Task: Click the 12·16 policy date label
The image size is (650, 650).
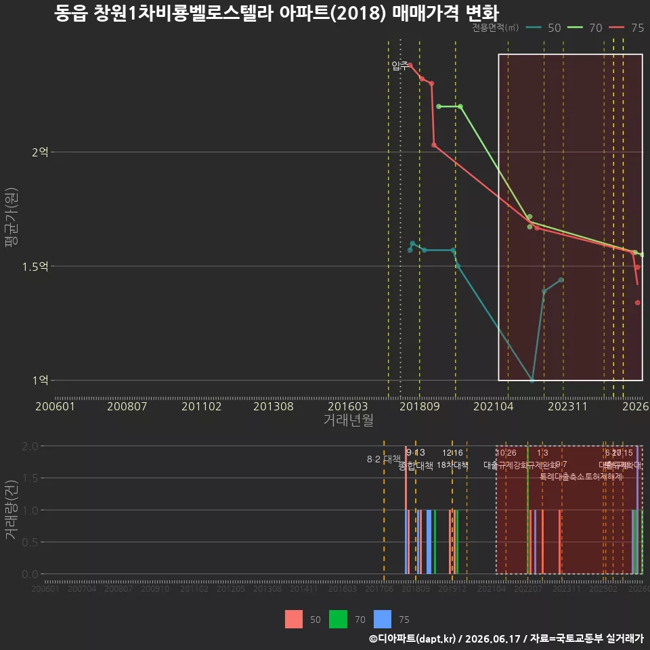Action: [x=452, y=453]
